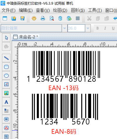
Task: Open print preview magnifier icon
Action: pos(52,18)
